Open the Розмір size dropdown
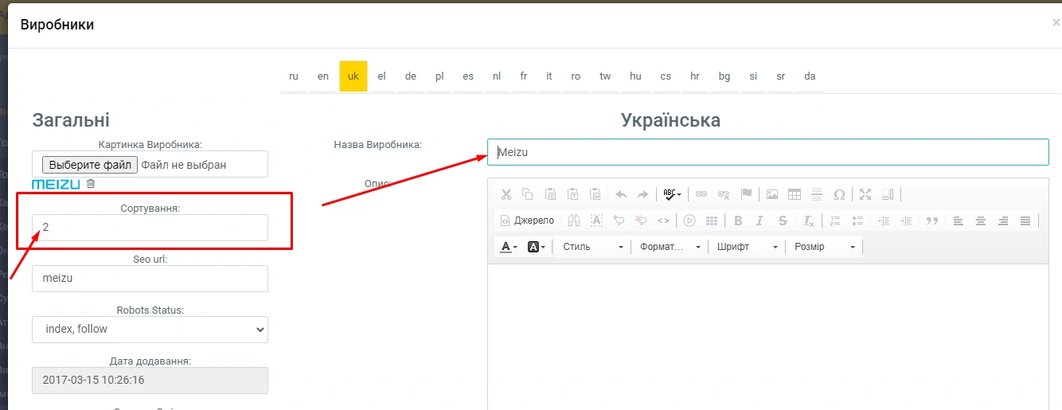 coord(824,247)
